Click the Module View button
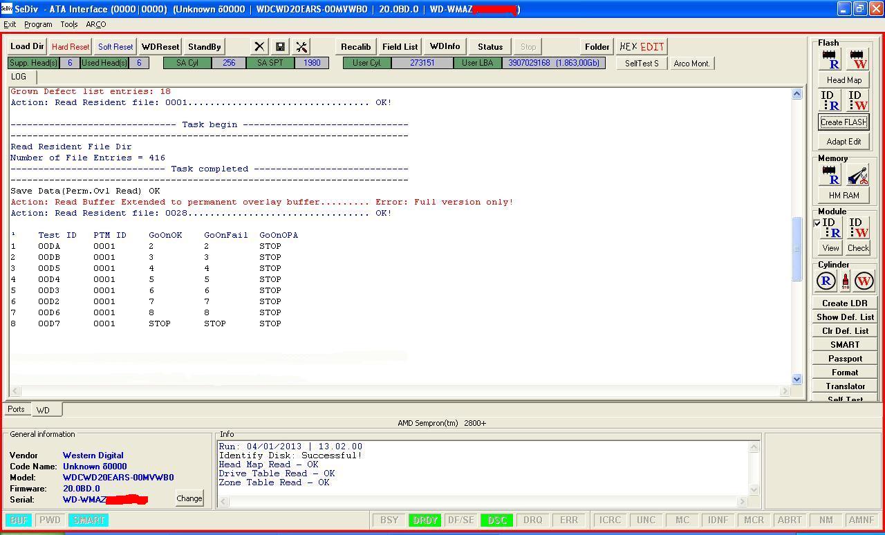The width and height of the screenshot is (885, 535). click(x=830, y=247)
